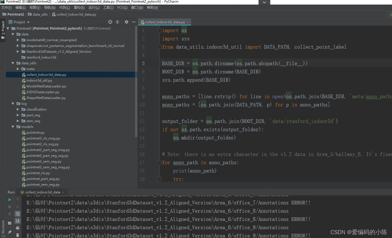Expand the classification folder

[x=18, y=109]
